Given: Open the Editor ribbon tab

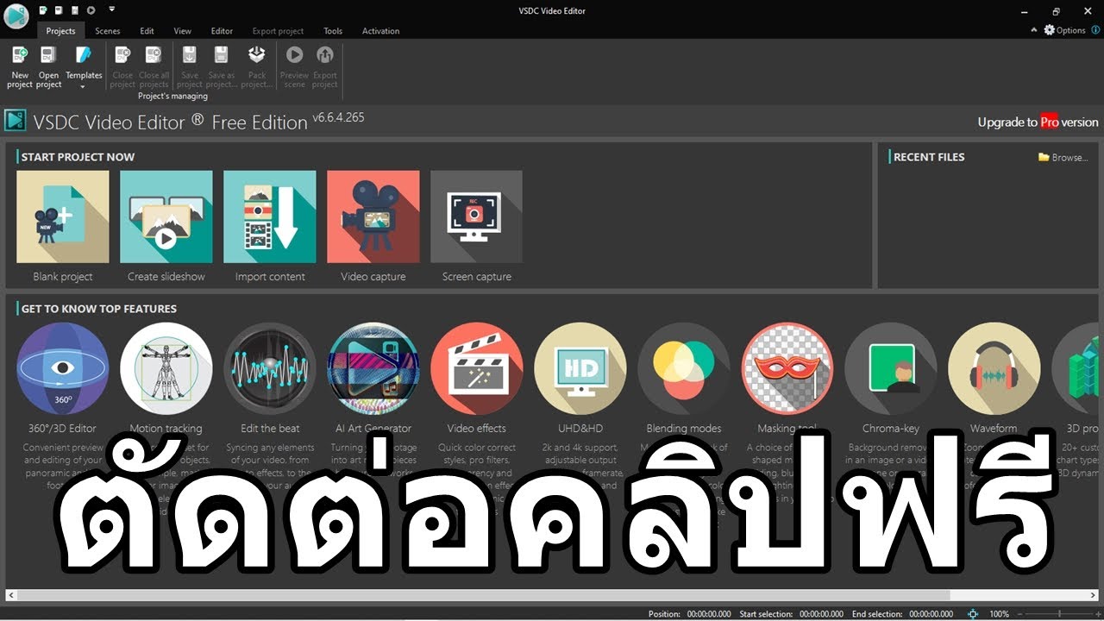Looking at the screenshot, I should (x=222, y=31).
